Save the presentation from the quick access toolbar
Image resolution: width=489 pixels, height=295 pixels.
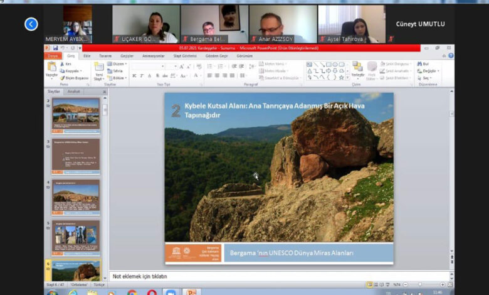click(x=56, y=48)
